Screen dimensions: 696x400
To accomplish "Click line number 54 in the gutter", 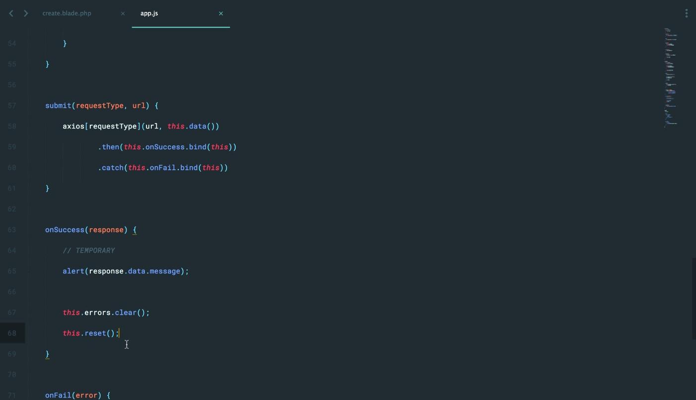I will [11, 44].
